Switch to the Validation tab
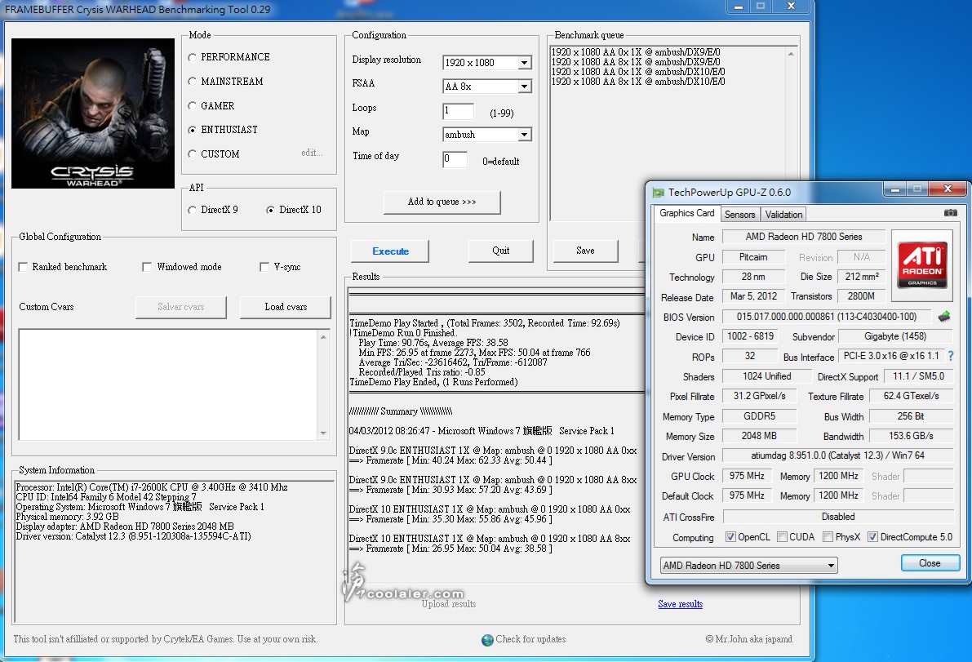 [783, 215]
